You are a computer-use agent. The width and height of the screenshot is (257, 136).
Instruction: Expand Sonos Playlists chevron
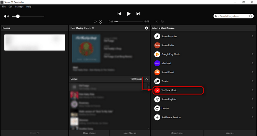(253, 99)
